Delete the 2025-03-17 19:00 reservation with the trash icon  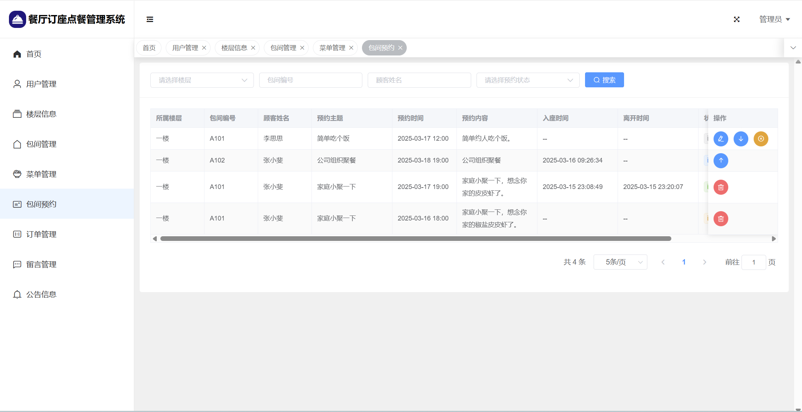(721, 187)
